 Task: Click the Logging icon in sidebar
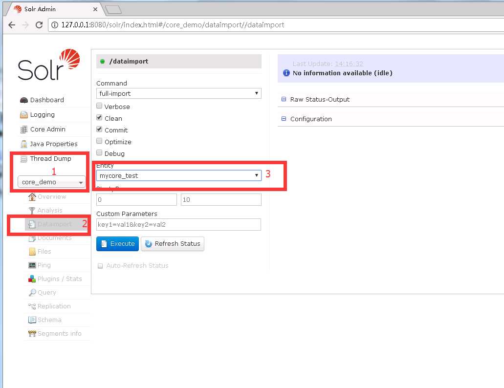[24, 115]
